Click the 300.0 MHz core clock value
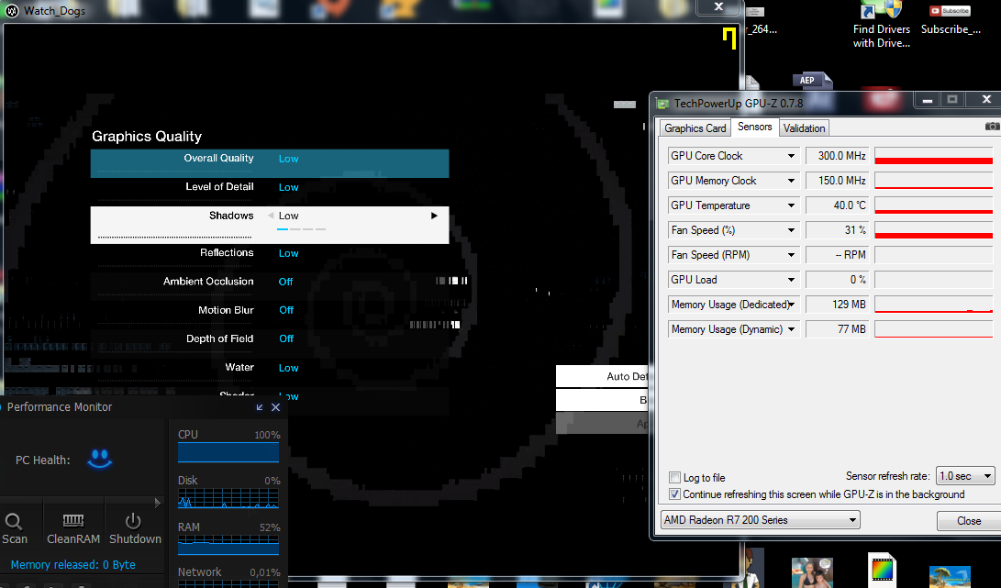Screen dimensions: 1001x588 pyautogui.click(x=837, y=156)
